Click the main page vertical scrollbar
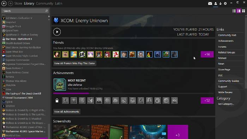 coord(246,53)
